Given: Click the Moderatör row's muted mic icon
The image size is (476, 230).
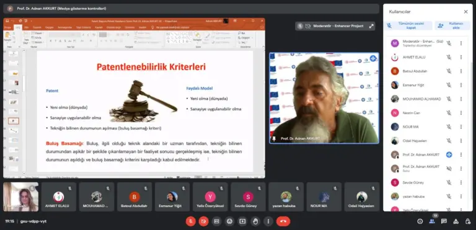Looking at the screenshot, I should [x=449, y=43].
